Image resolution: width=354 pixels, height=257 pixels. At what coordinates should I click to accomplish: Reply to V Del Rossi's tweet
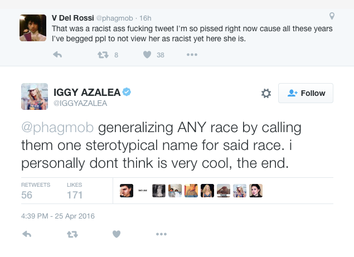[x=57, y=55]
